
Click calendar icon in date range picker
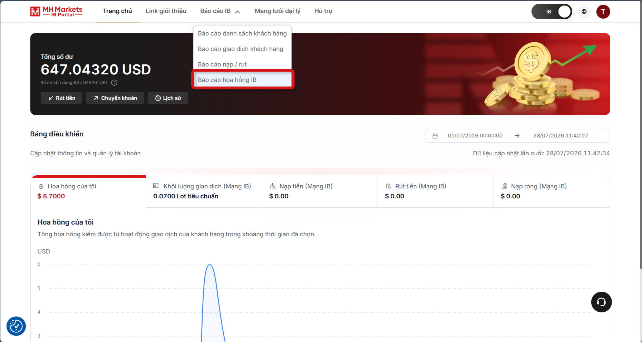pyautogui.click(x=435, y=136)
